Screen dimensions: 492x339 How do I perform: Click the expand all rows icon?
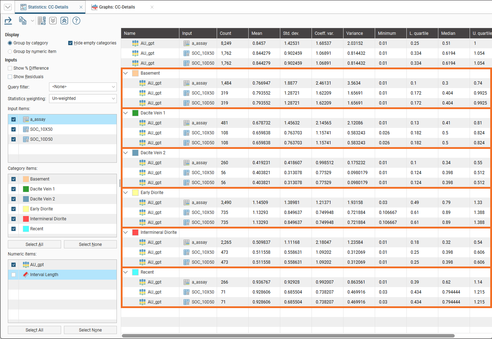(x=53, y=21)
